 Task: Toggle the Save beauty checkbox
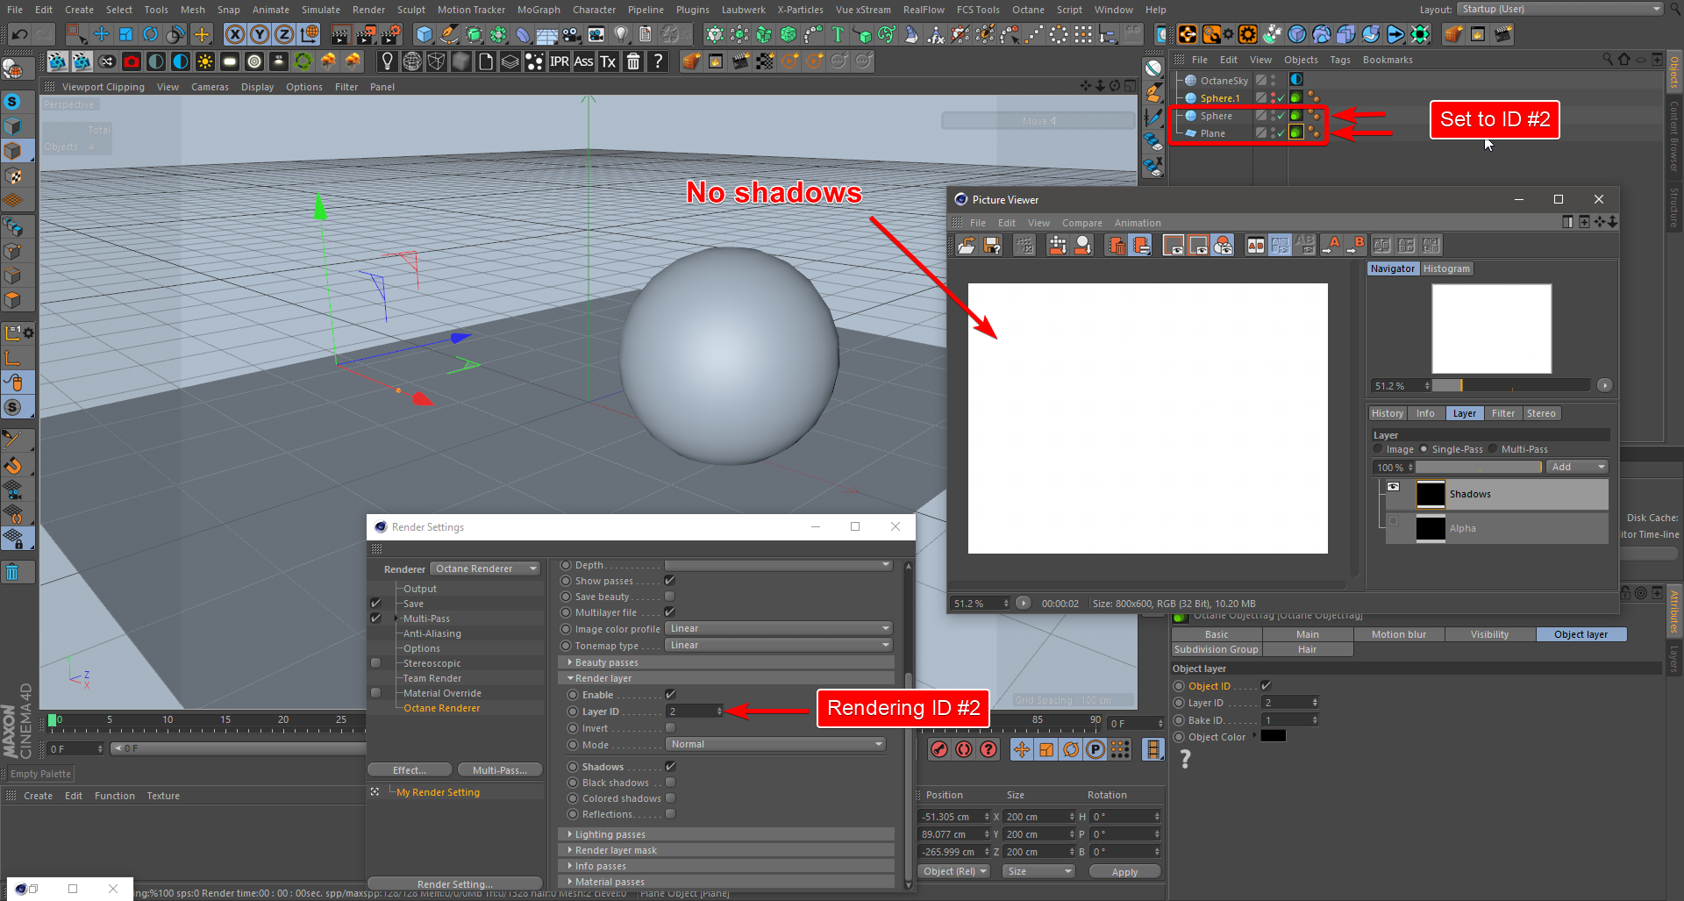point(670,597)
